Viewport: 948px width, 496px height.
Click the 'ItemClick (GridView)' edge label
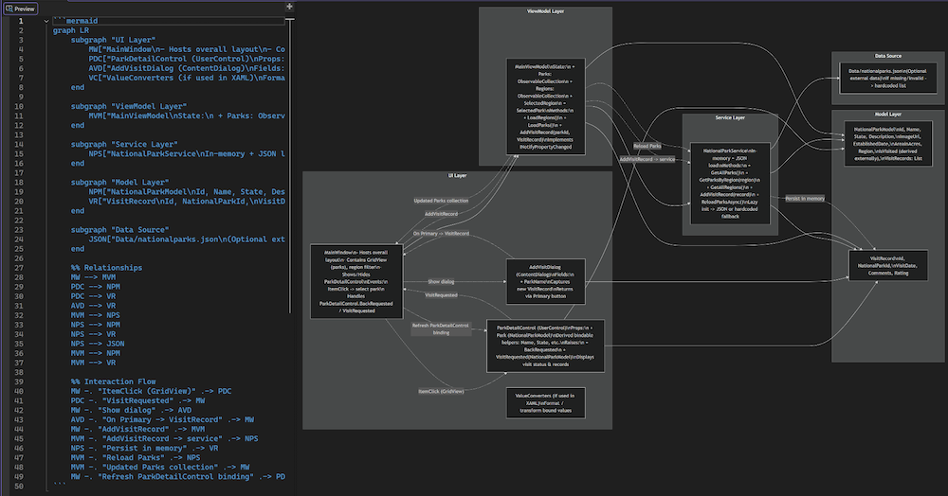[x=441, y=392]
